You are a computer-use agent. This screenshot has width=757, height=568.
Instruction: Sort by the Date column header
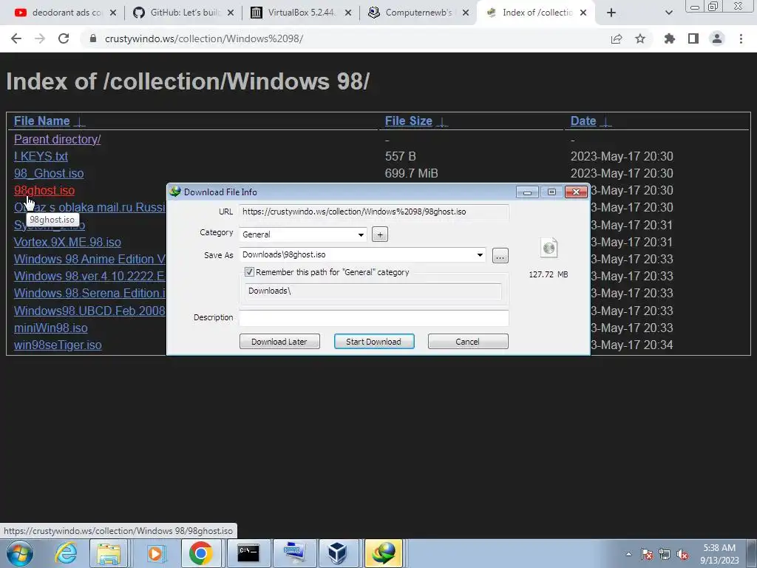pyautogui.click(x=583, y=121)
